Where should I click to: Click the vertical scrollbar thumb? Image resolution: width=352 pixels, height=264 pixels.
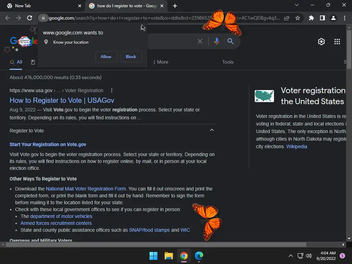click(x=349, y=49)
